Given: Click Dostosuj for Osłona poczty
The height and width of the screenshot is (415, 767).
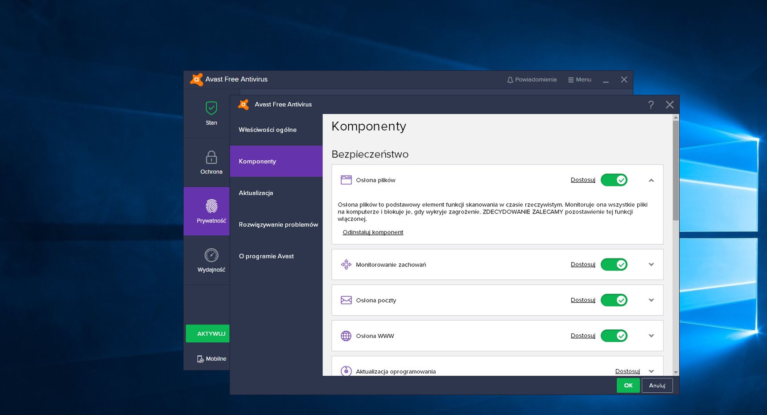Looking at the screenshot, I should coord(583,300).
